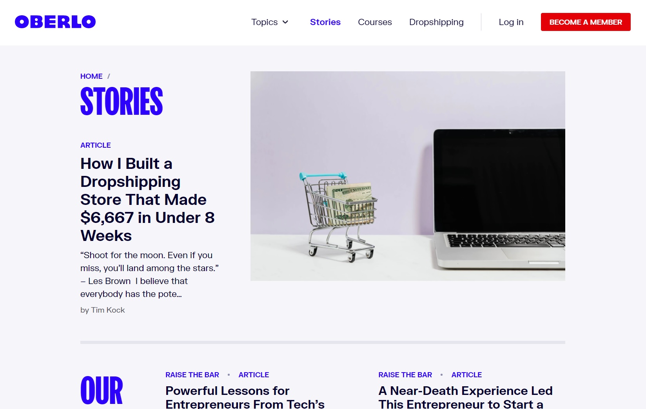The width and height of the screenshot is (646, 409).
Task: Open the $6,667 dropshipping store article
Action: click(x=147, y=199)
